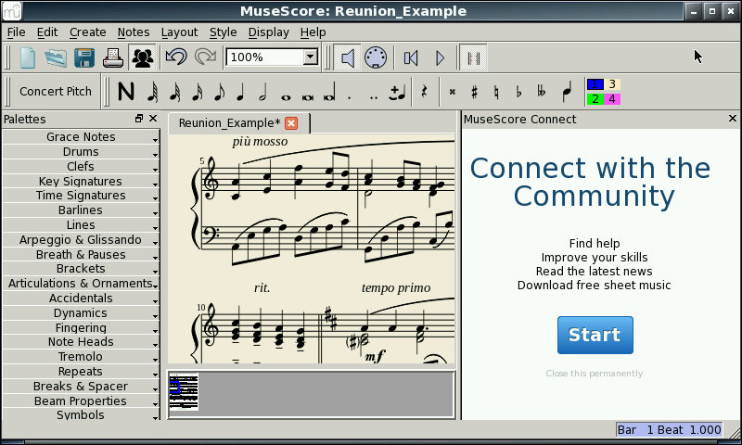
Task: Expand the Beam Properties palette
Action: (x=81, y=401)
